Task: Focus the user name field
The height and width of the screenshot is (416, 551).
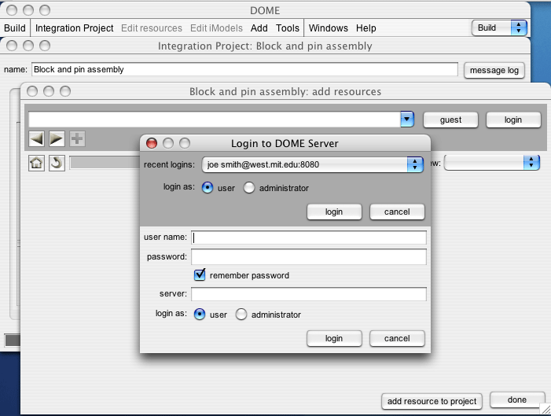Action: click(309, 237)
